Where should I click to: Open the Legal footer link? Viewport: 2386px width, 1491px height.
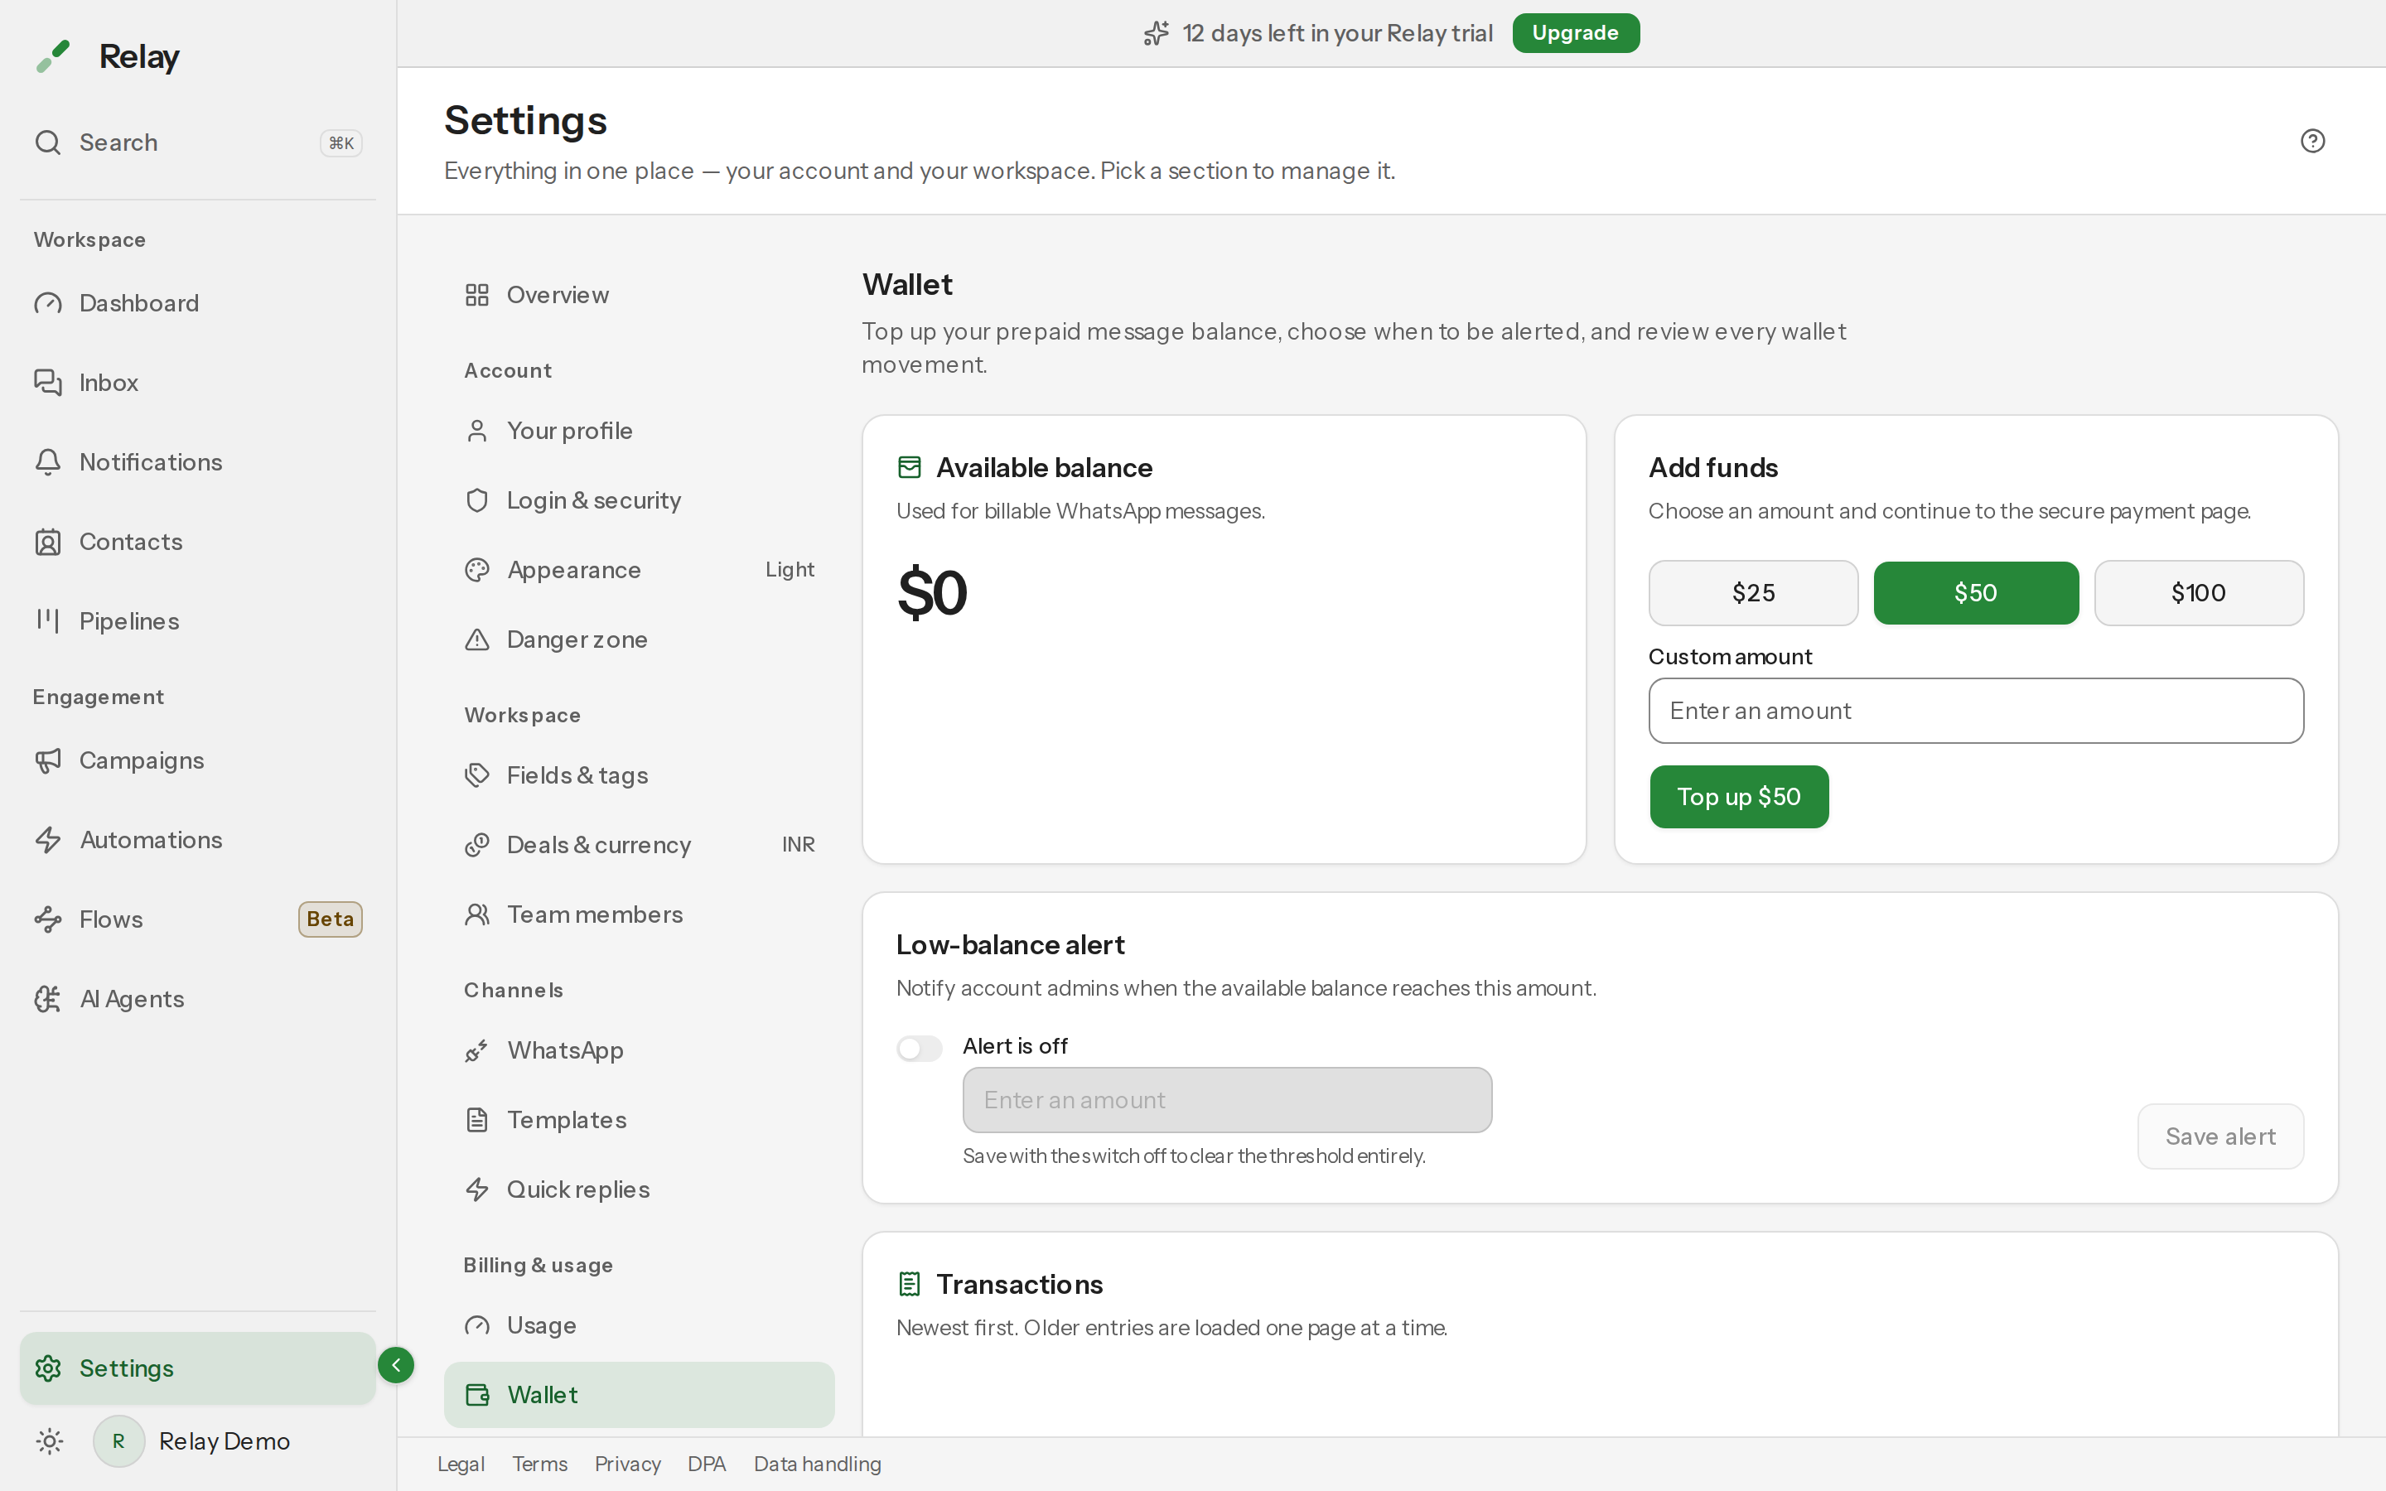(461, 1464)
